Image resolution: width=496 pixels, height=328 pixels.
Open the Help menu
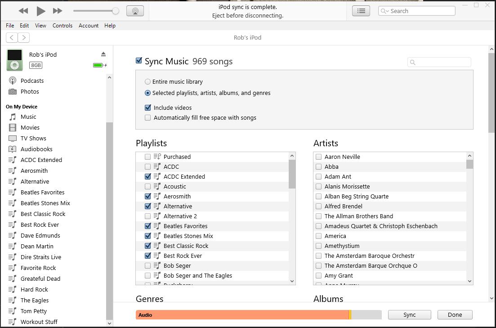110,26
